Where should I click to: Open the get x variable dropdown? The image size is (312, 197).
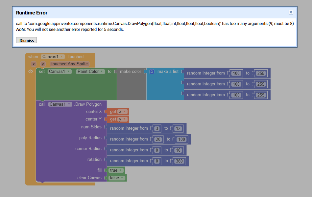(122, 112)
